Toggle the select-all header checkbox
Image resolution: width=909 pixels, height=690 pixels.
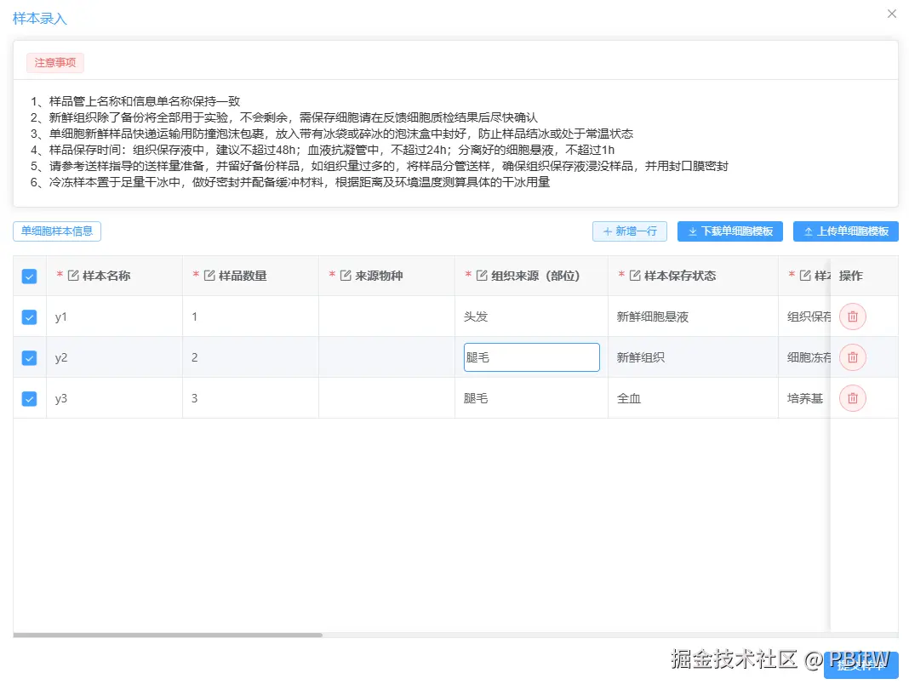pyautogui.click(x=29, y=277)
